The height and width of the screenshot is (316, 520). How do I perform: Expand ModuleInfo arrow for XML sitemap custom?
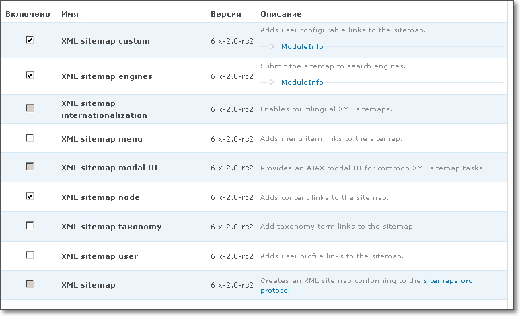point(272,47)
